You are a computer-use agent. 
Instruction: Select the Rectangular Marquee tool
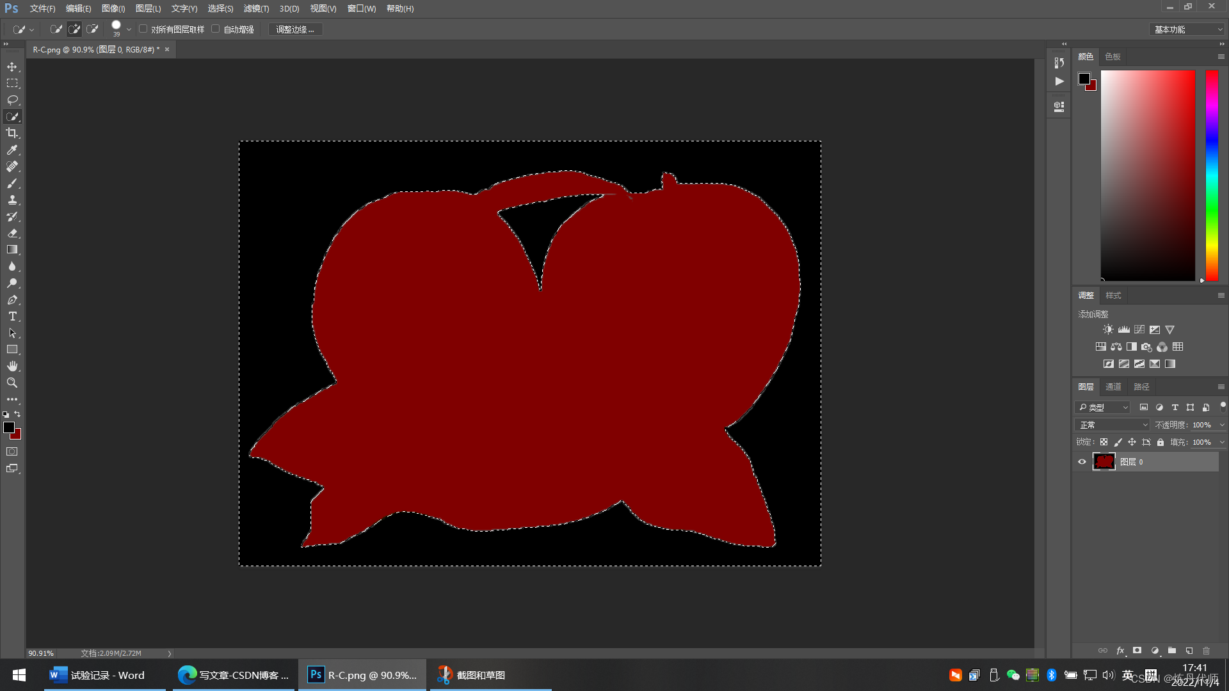(x=12, y=83)
